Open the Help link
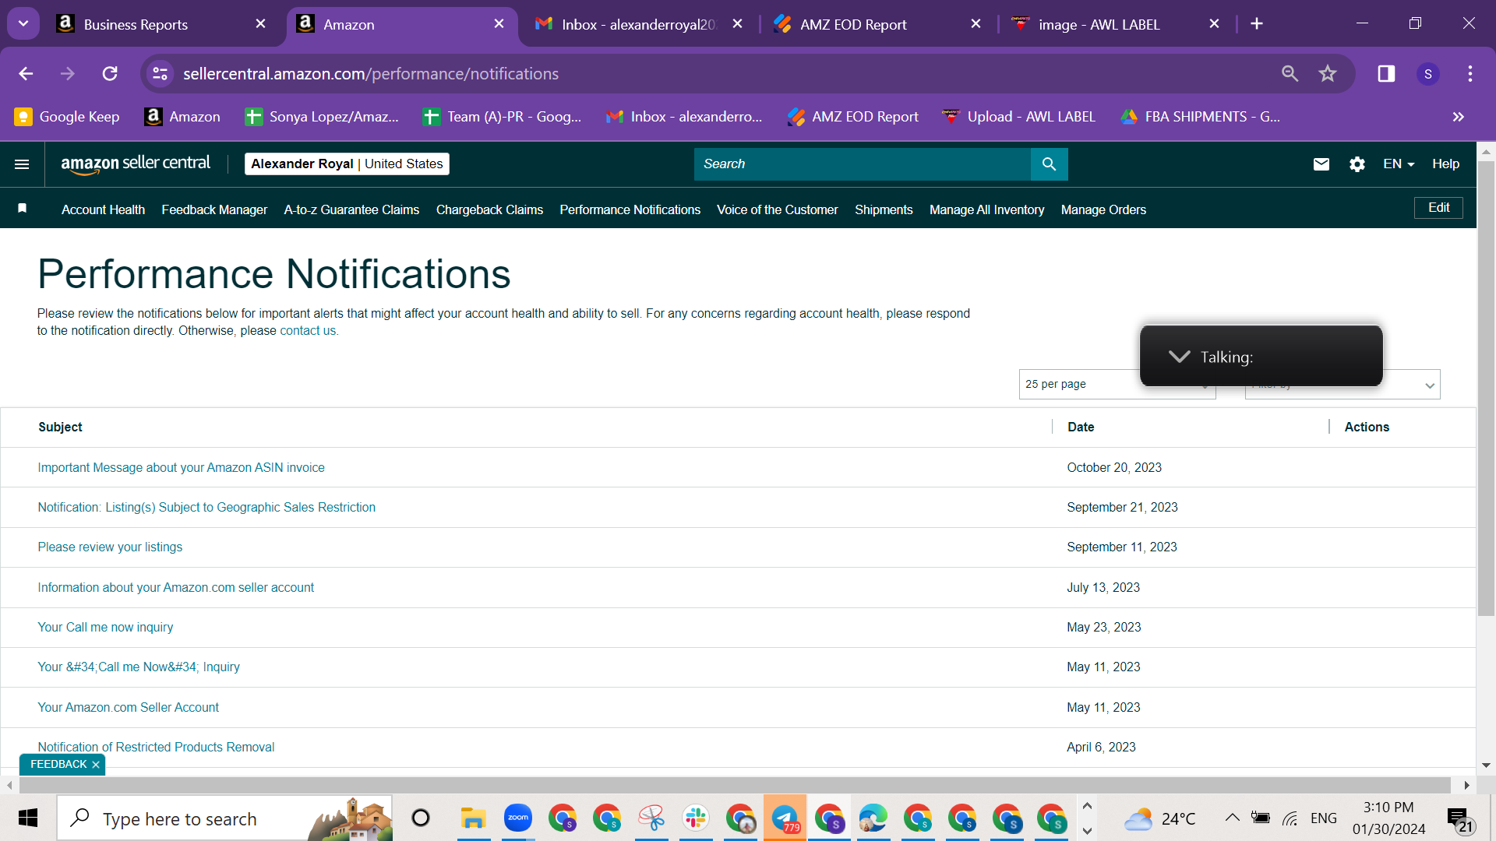 [1445, 164]
